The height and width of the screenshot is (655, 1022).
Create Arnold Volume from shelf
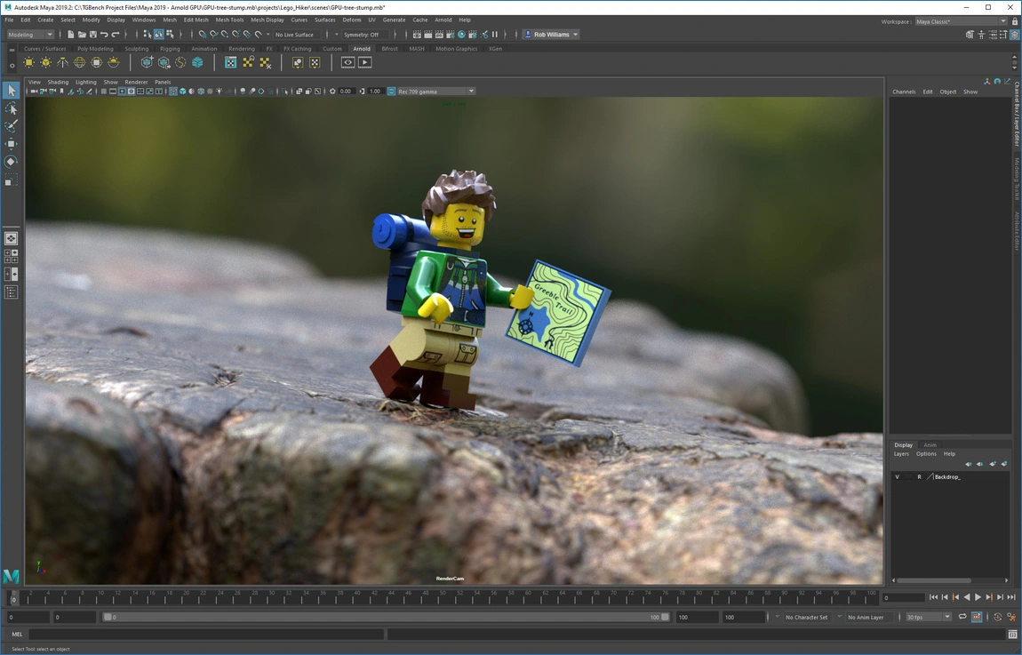[x=197, y=62]
